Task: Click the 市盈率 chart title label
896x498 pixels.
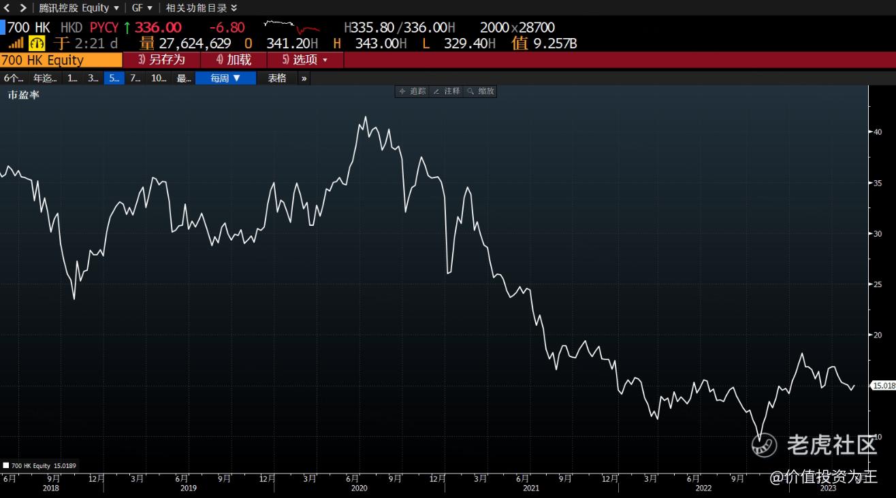Action: pos(23,95)
